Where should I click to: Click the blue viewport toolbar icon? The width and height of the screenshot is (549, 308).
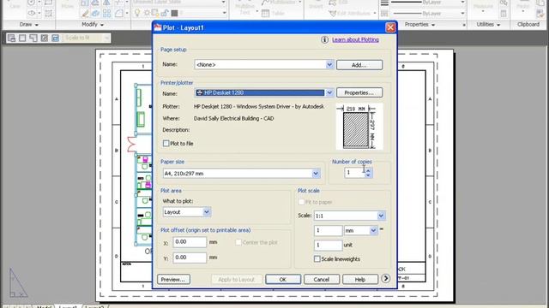(55, 38)
